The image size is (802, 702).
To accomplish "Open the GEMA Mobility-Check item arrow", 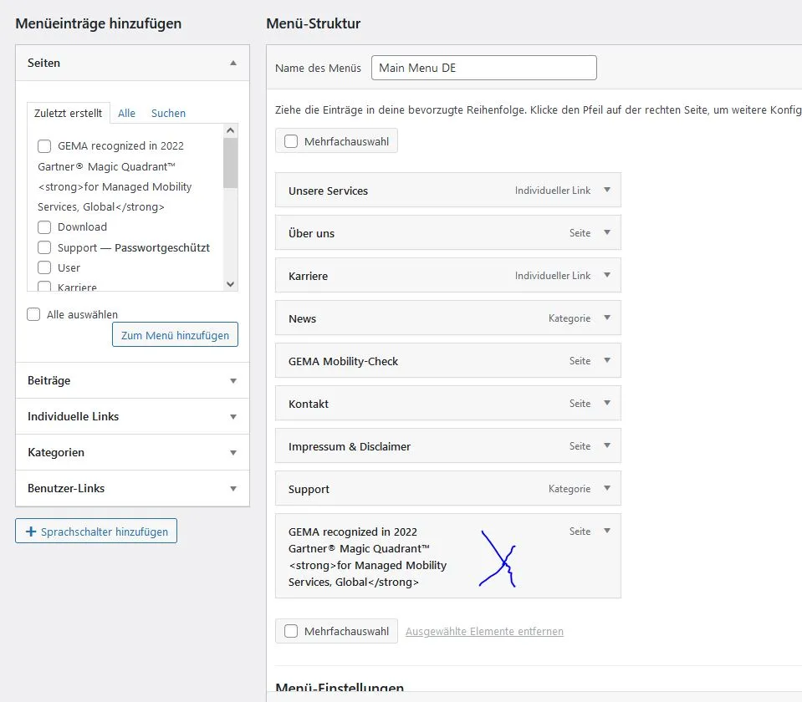I will click(x=607, y=360).
